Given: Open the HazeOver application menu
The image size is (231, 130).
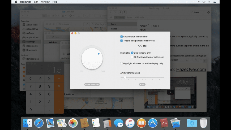Looking at the screenshot, I should [26, 2].
